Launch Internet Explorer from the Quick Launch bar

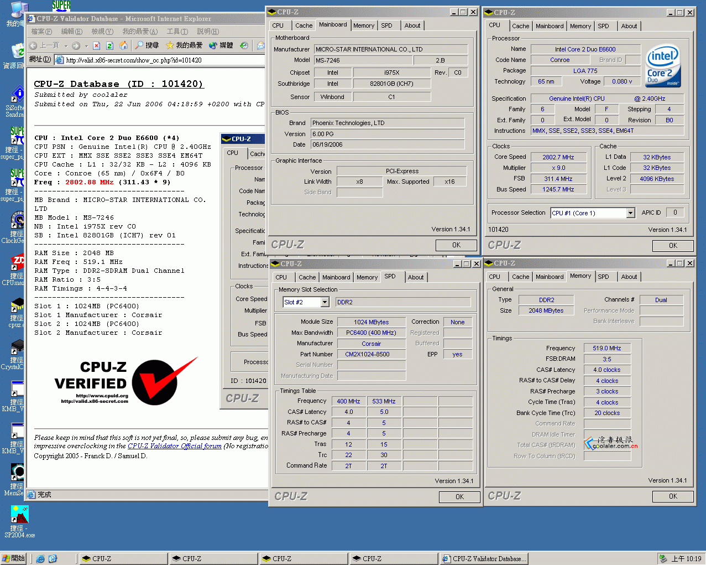[x=40, y=559]
